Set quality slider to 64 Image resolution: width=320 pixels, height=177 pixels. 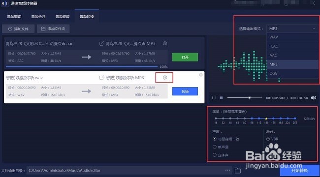[237, 118]
